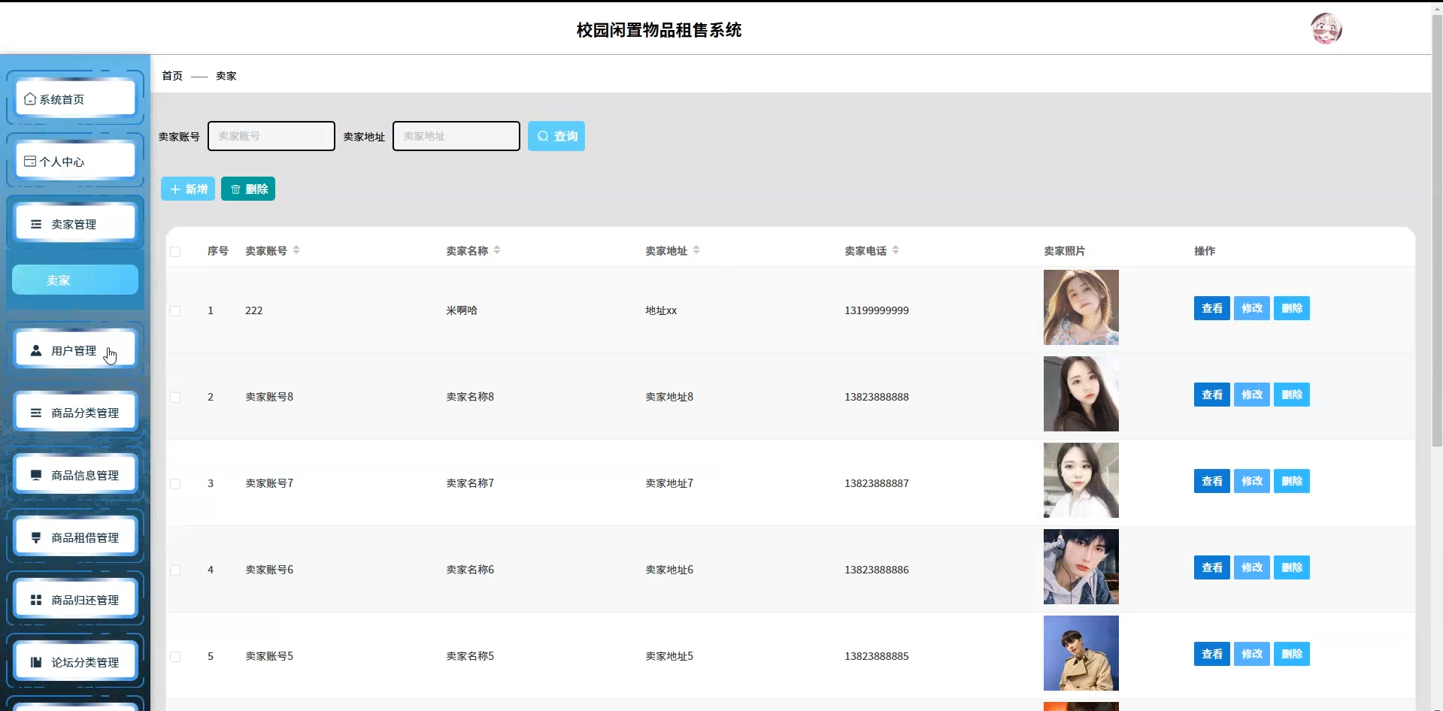Viewport: 1443px width, 711px height.
Task: Click the user avatar in header
Action: pyautogui.click(x=1326, y=29)
